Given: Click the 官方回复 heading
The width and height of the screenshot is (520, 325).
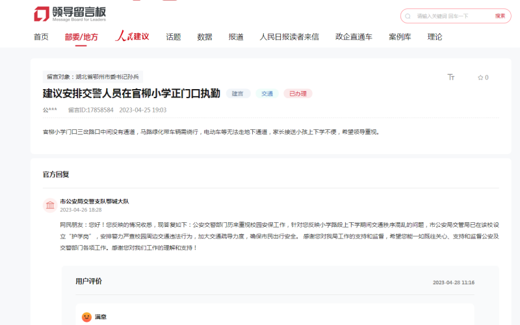Looking at the screenshot, I should pyautogui.click(x=56, y=174).
